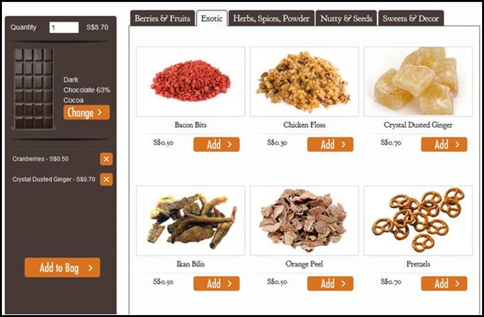Click the Quantity input field
Image resolution: width=484 pixels, height=317 pixels.
tap(64, 28)
